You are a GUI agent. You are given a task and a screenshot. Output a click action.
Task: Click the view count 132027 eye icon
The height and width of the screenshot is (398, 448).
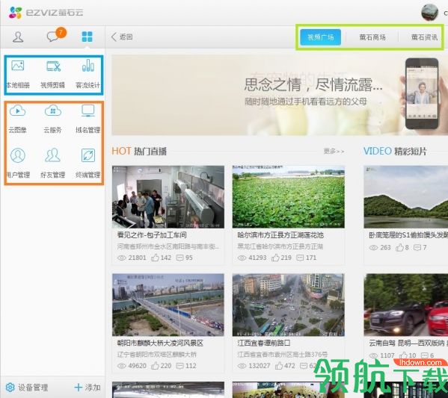[x=242, y=366]
